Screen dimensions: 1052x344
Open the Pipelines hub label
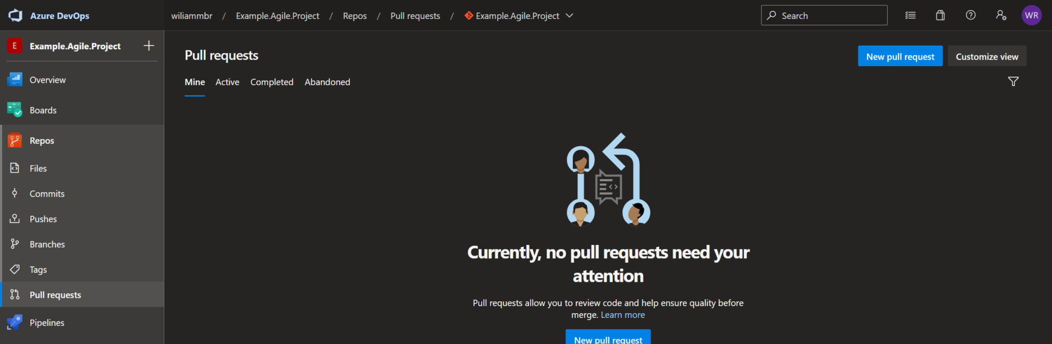point(47,323)
